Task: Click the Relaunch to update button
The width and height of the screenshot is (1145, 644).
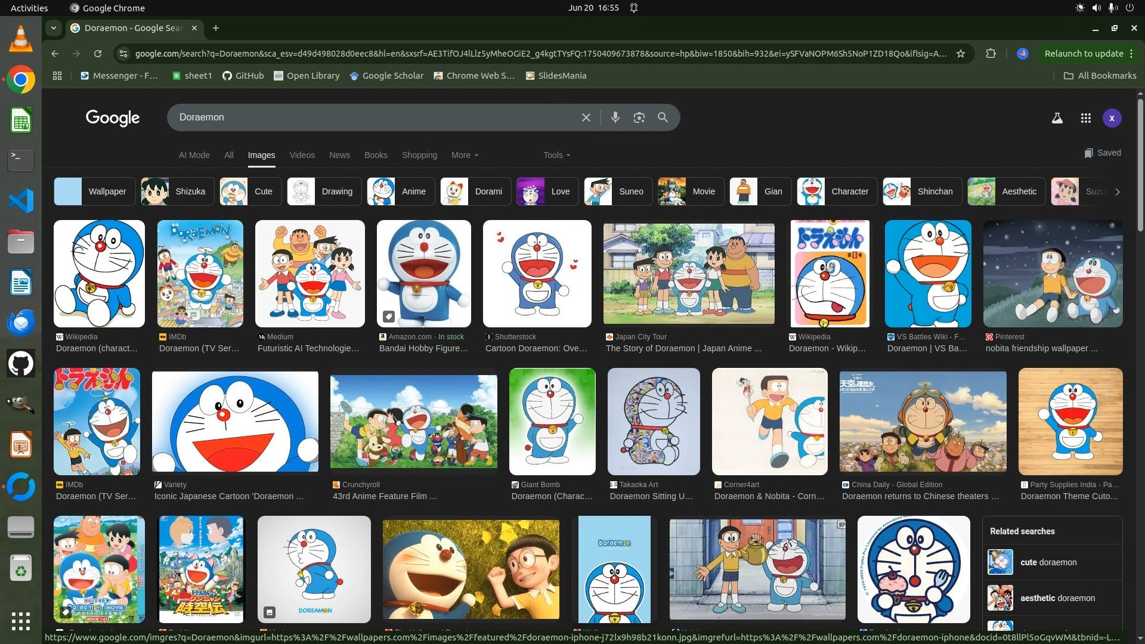Action: pos(1084,54)
